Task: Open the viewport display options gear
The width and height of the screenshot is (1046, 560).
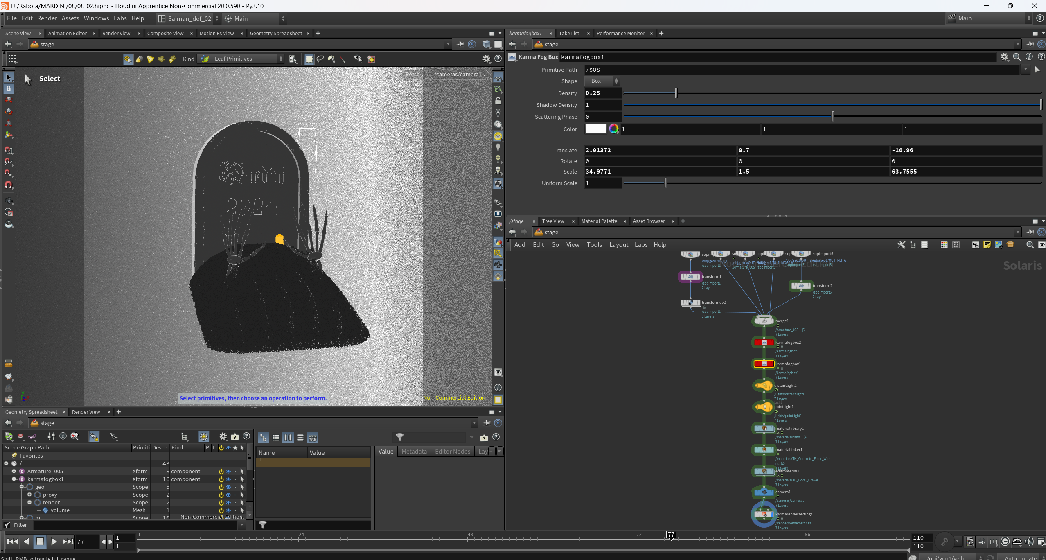Action: click(486, 59)
